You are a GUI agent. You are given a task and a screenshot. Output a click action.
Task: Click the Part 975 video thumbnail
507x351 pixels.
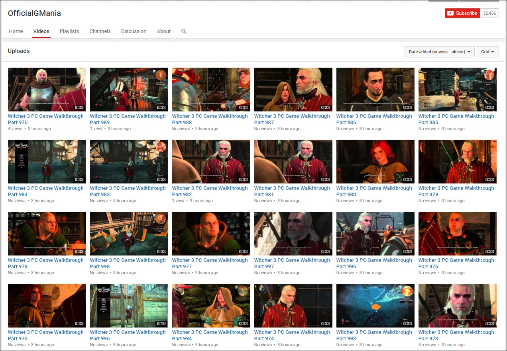pos(47,306)
